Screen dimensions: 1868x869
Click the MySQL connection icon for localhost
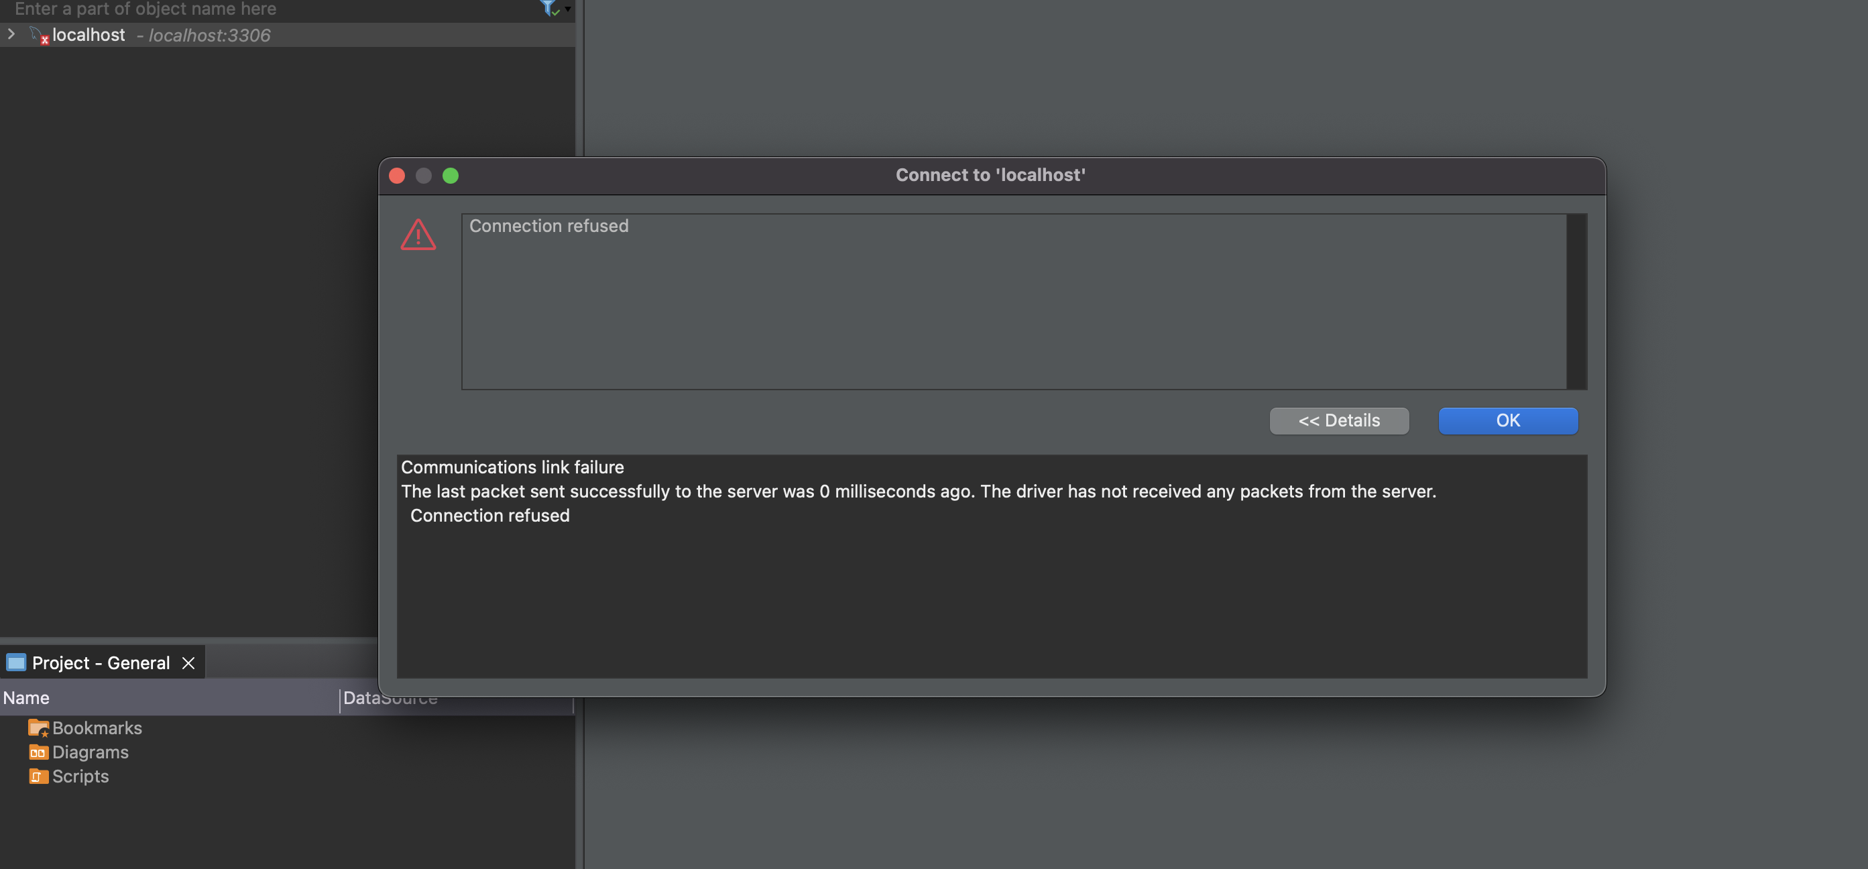[39, 35]
